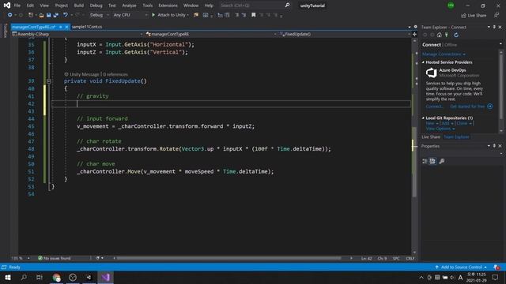
Task: Open the Extensions menu
Action: pos(168,6)
